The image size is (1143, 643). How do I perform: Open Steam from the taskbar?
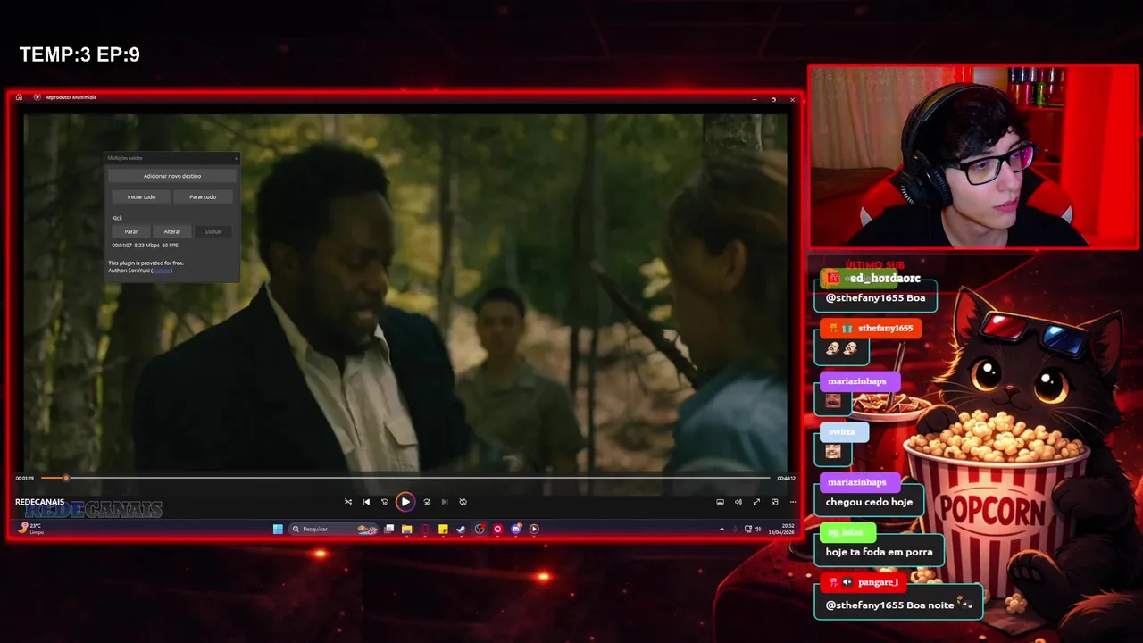click(461, 529)
